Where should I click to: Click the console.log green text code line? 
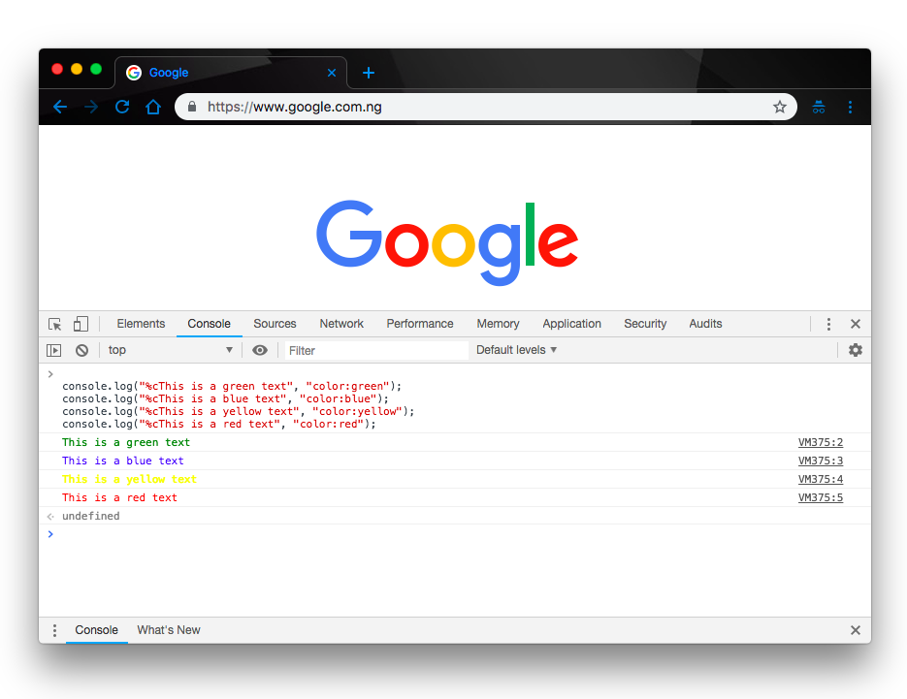(x=232, y=386)
